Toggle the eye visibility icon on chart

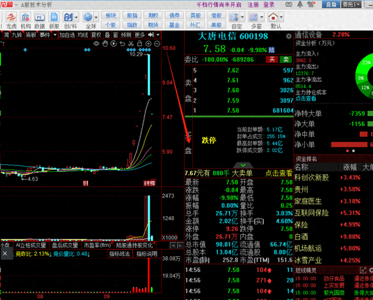click(x=96, y=44)
